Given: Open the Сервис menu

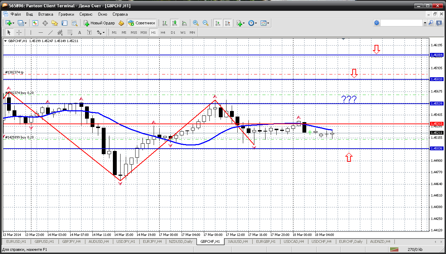Looking at the screenshot, I should (x=86, y=14).
